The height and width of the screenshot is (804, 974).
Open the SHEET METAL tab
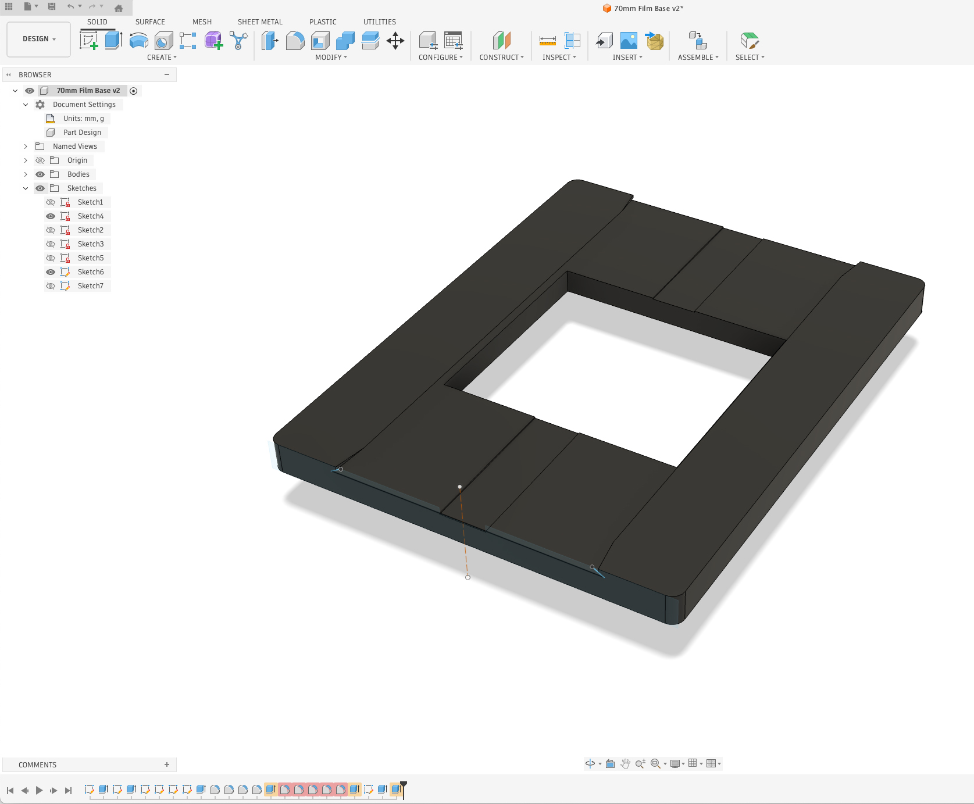click(x=260, y=22)
